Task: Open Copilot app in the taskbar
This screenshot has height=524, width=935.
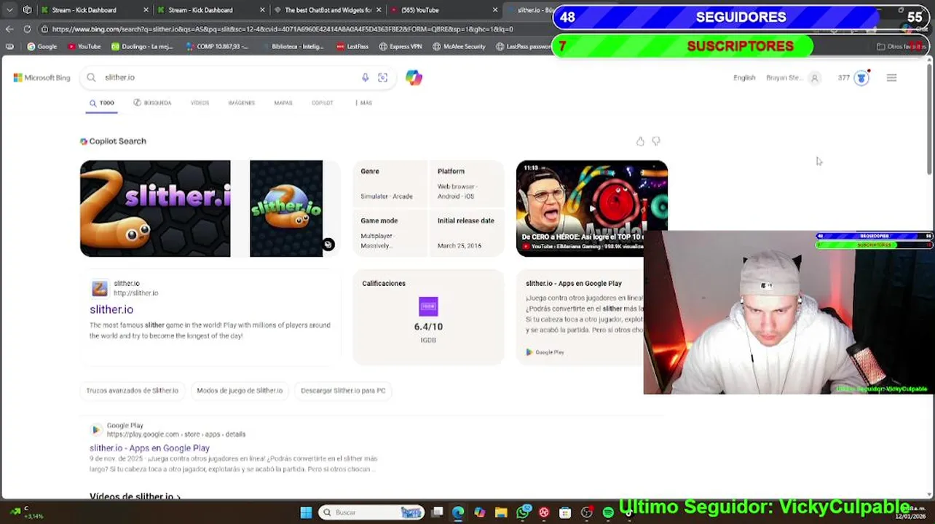Action: [479, 512]
